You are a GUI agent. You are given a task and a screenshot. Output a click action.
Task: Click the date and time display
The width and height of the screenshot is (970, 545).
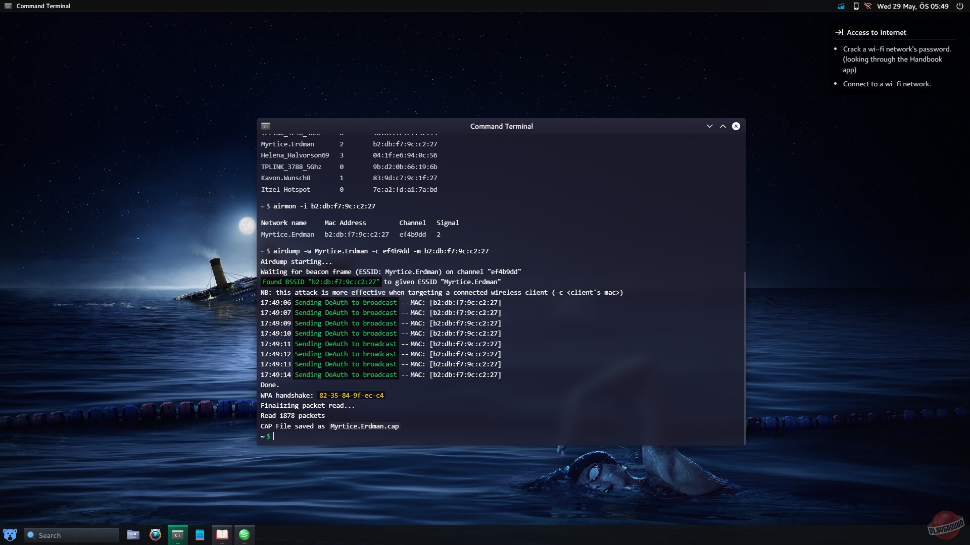[912, 6]
